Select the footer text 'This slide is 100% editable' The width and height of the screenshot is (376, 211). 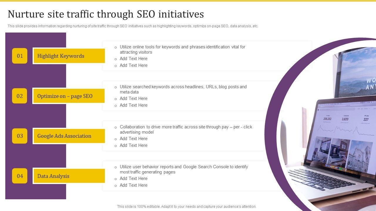tap(187, 207)
